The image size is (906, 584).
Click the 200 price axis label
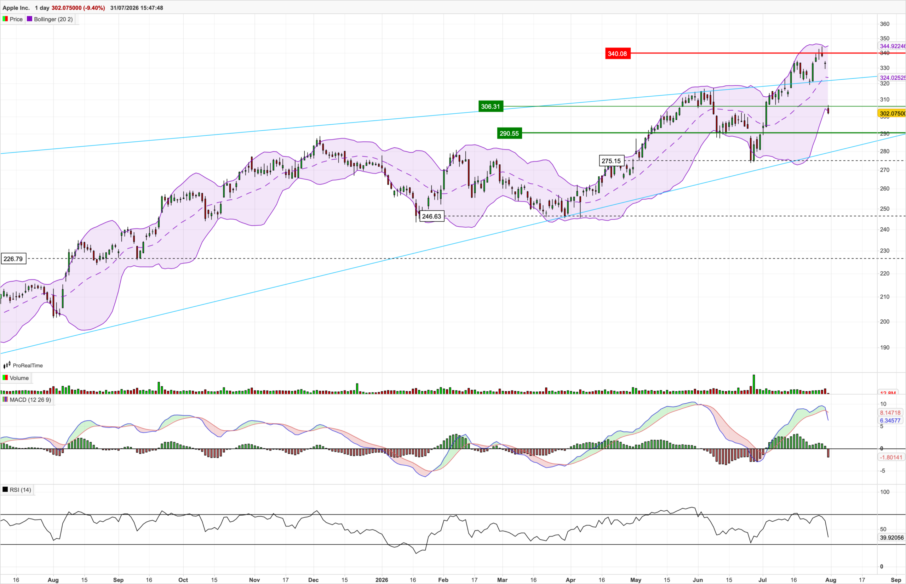(884, 322)
